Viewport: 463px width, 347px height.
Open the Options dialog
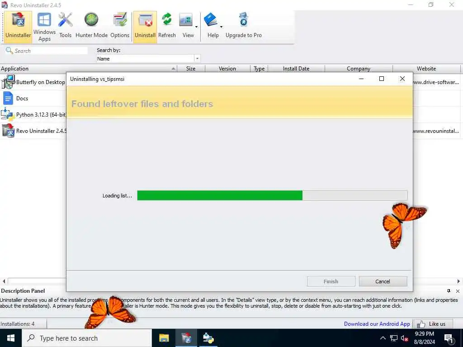point(120,27)
